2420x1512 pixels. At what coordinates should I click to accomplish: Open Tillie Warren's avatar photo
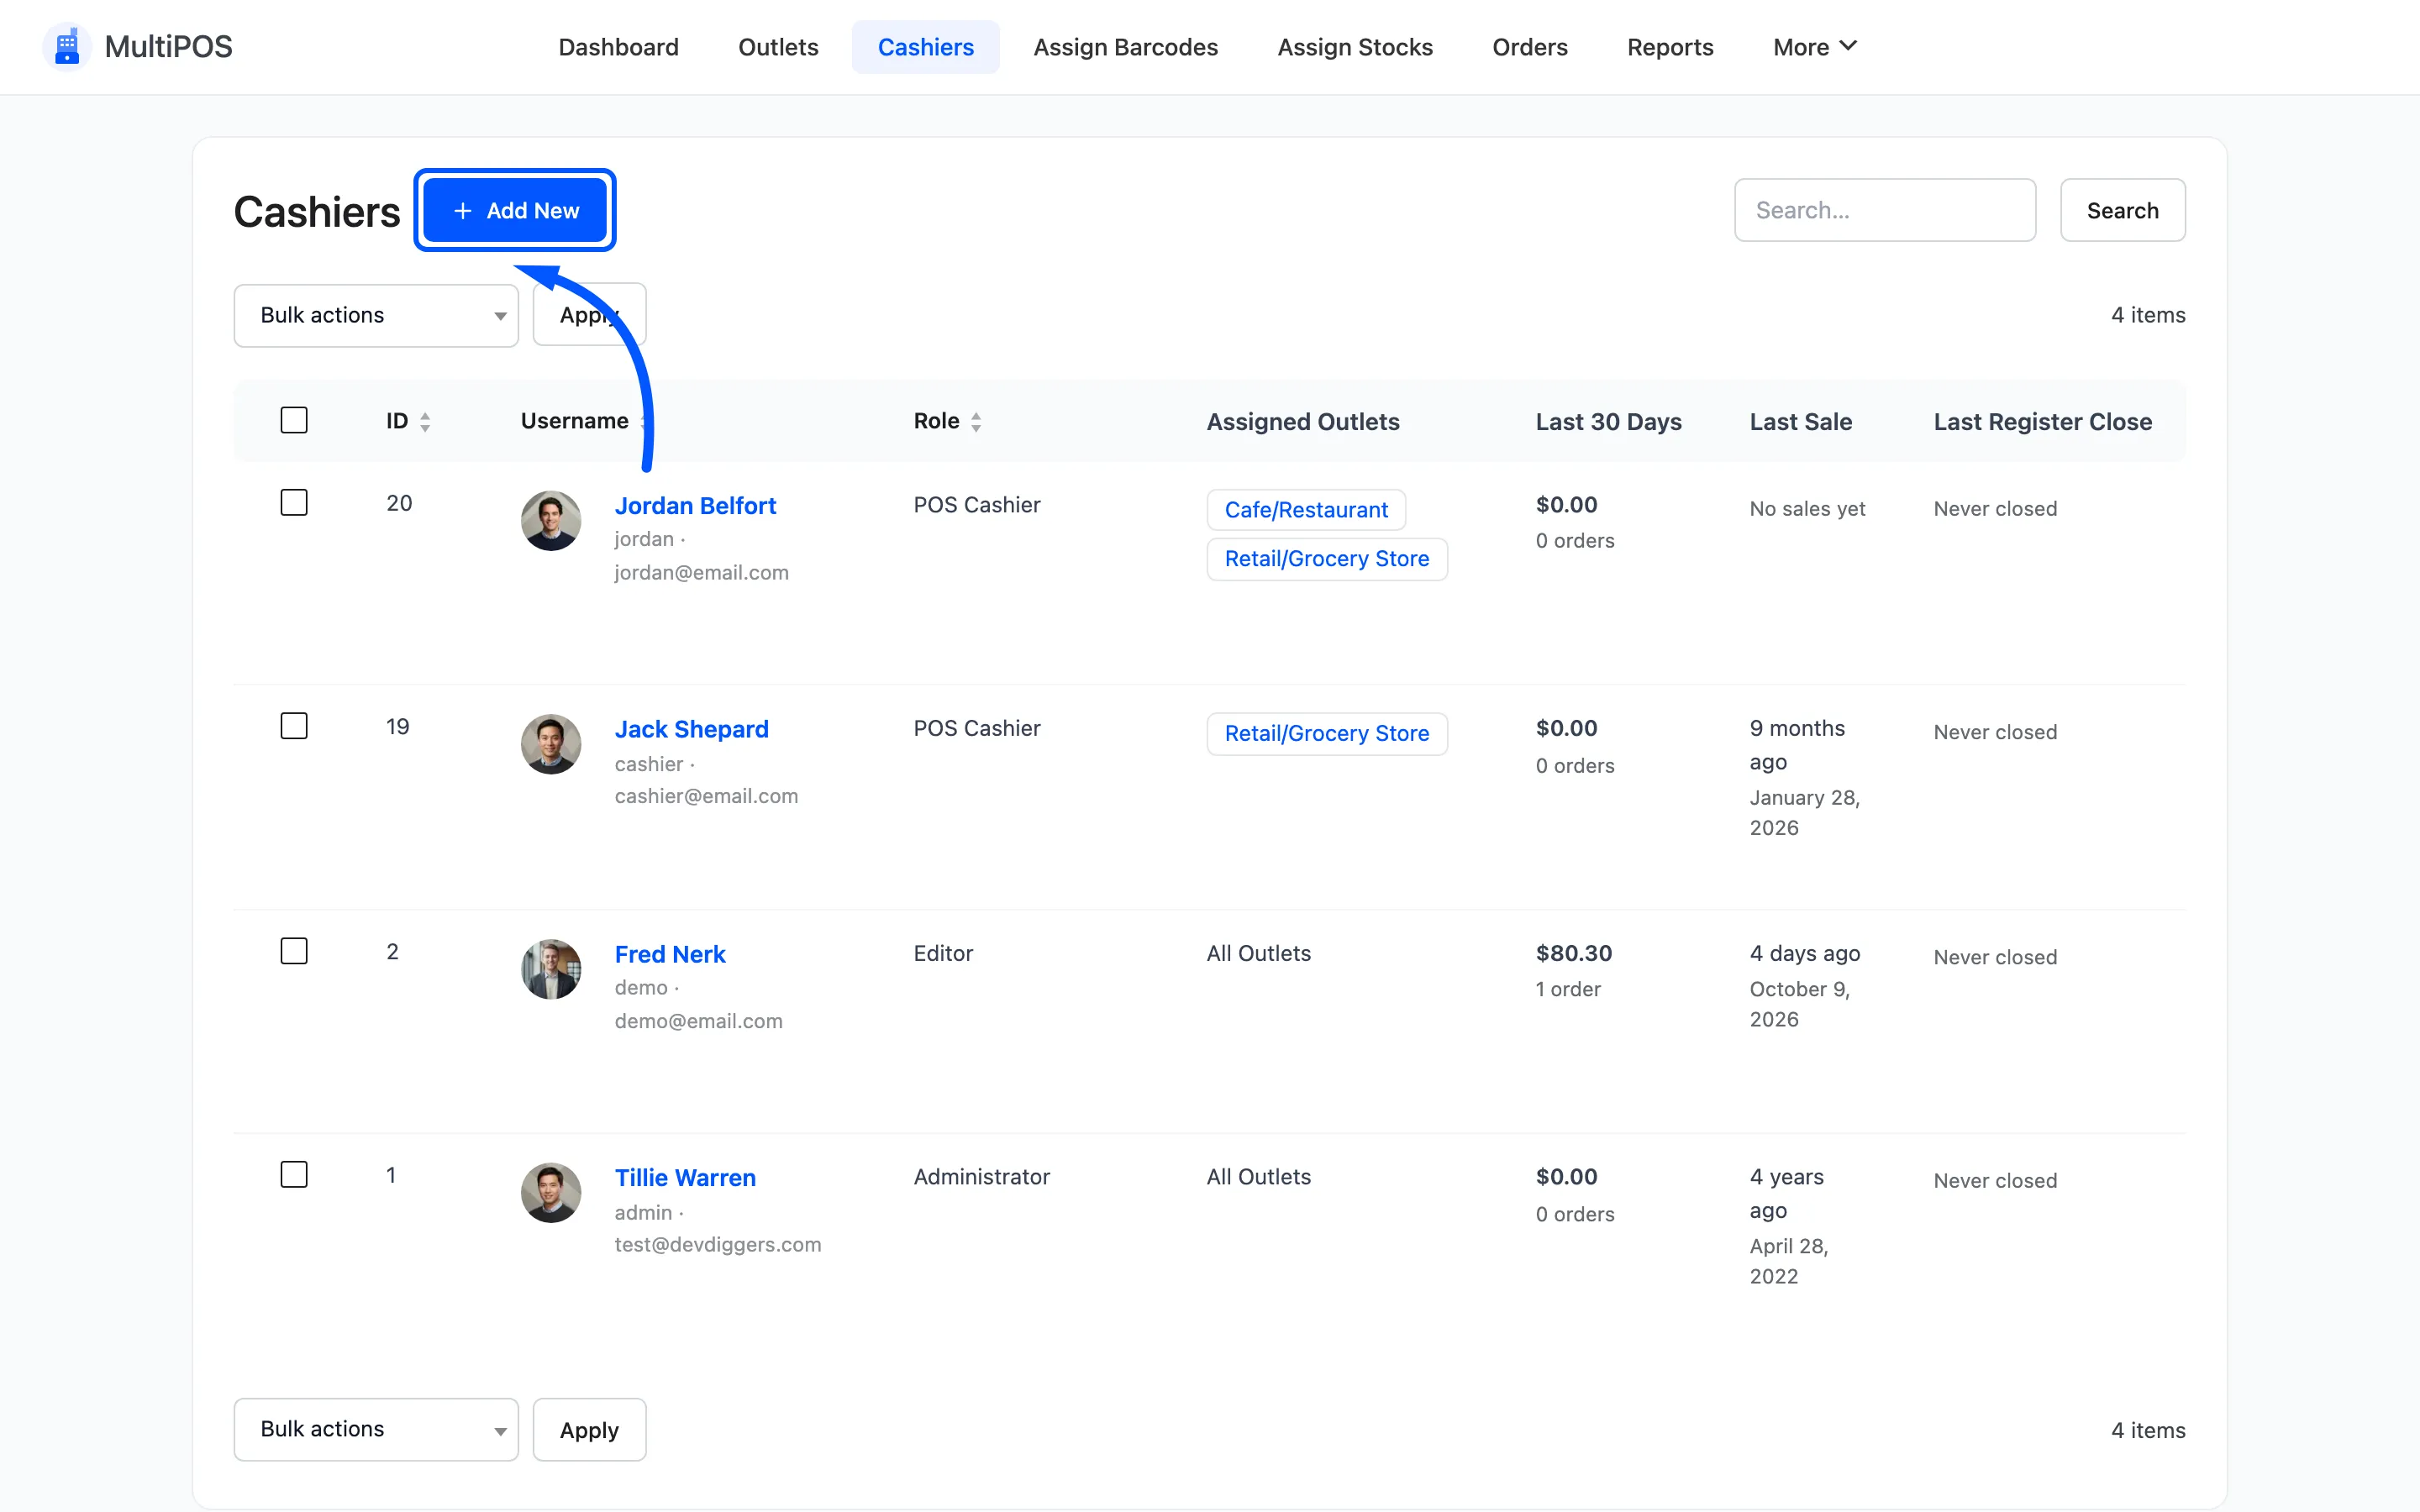click(x=551, y=1193)
